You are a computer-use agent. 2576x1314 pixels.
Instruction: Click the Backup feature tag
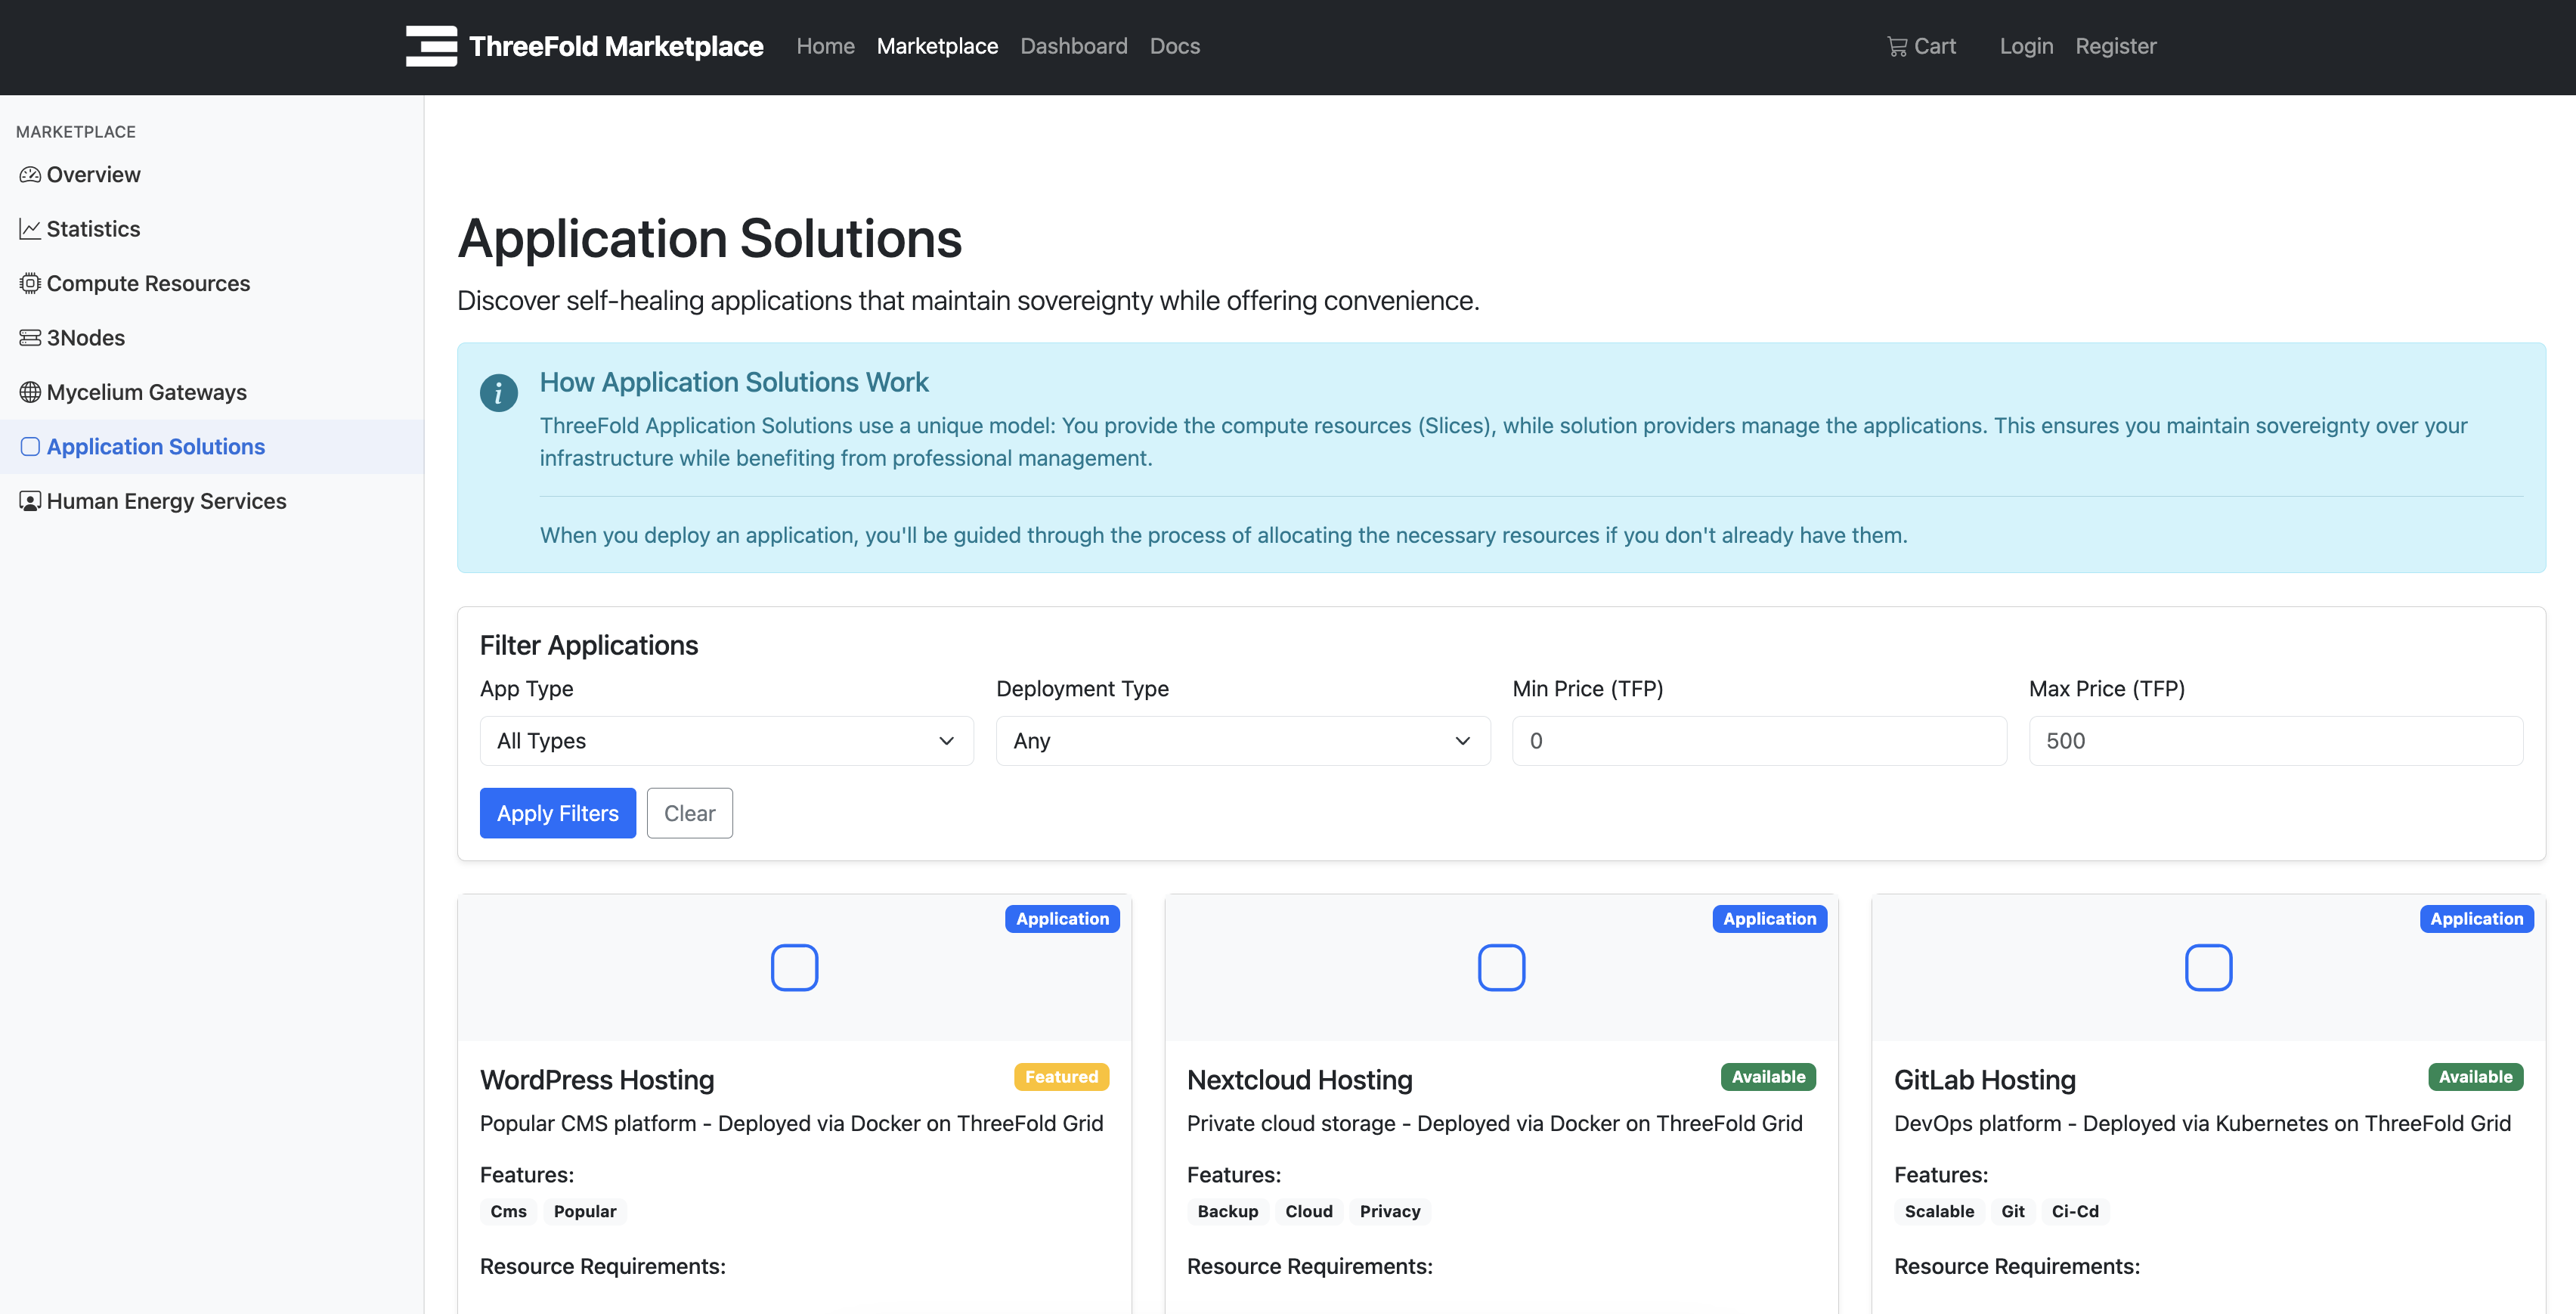tap(1228, 1211)
